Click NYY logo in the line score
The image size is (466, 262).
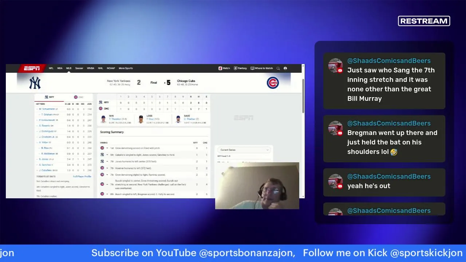tap(101, 102)
